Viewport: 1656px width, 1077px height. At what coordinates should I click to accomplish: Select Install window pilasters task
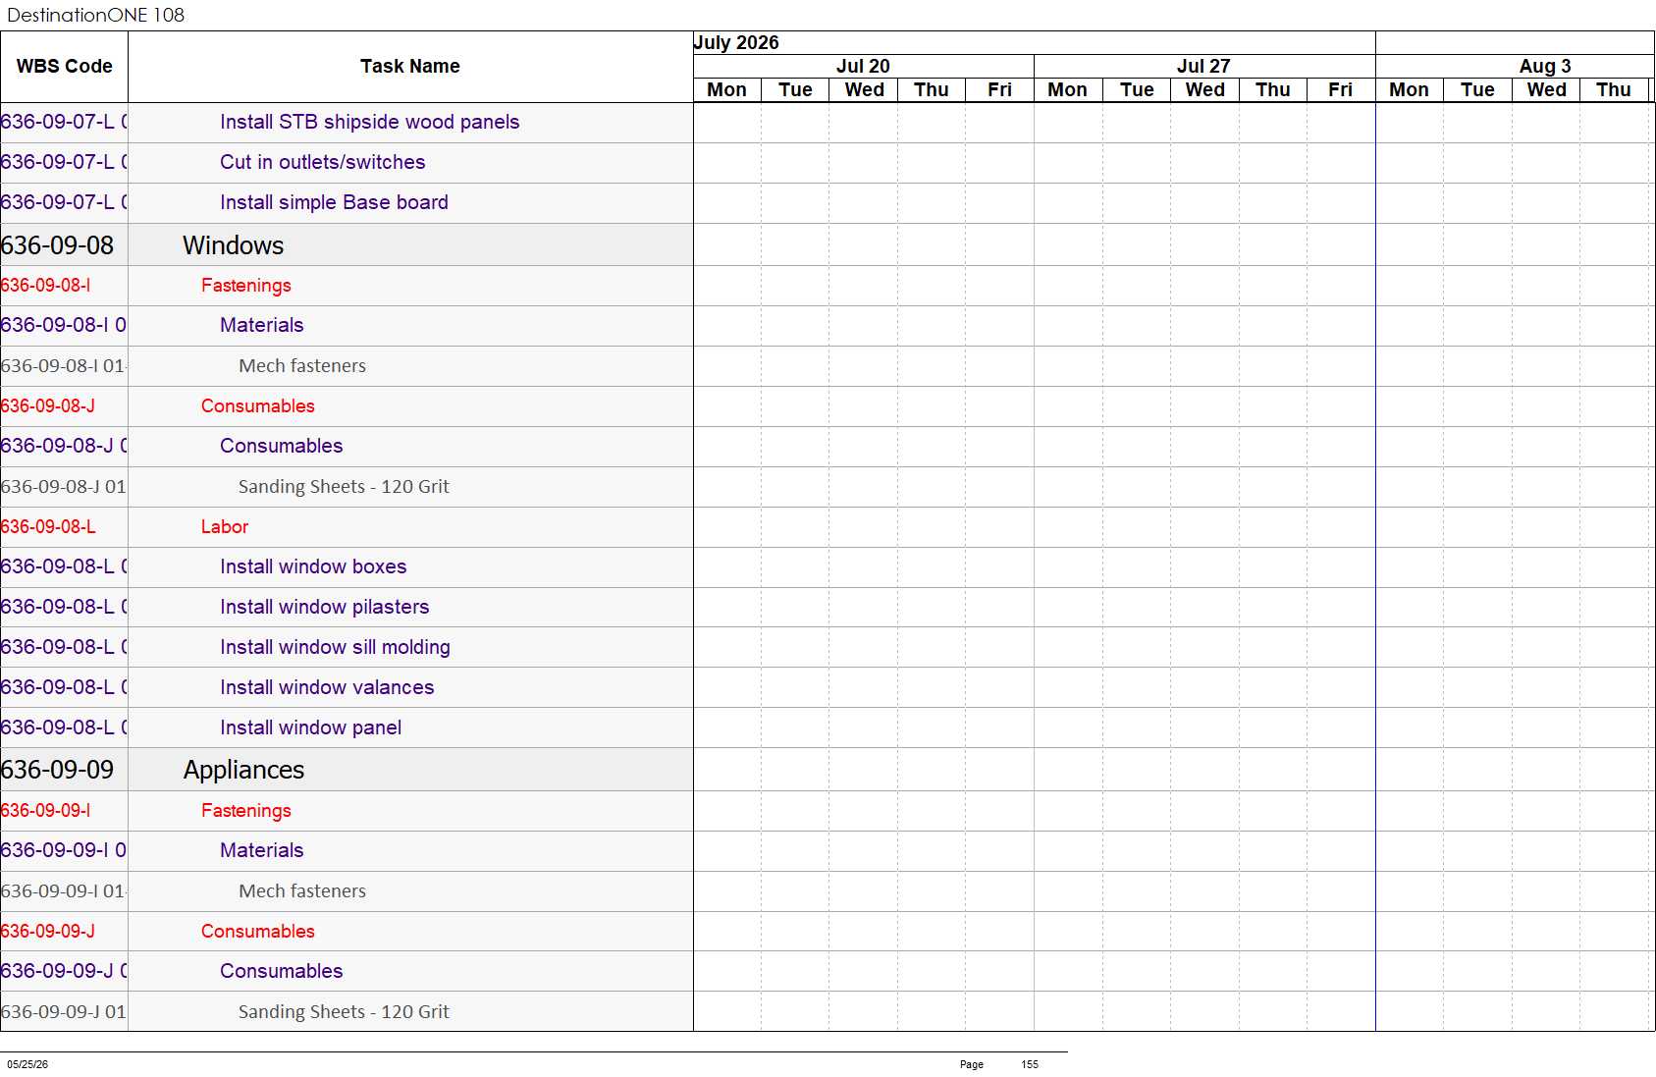click(x=324, y=608)
